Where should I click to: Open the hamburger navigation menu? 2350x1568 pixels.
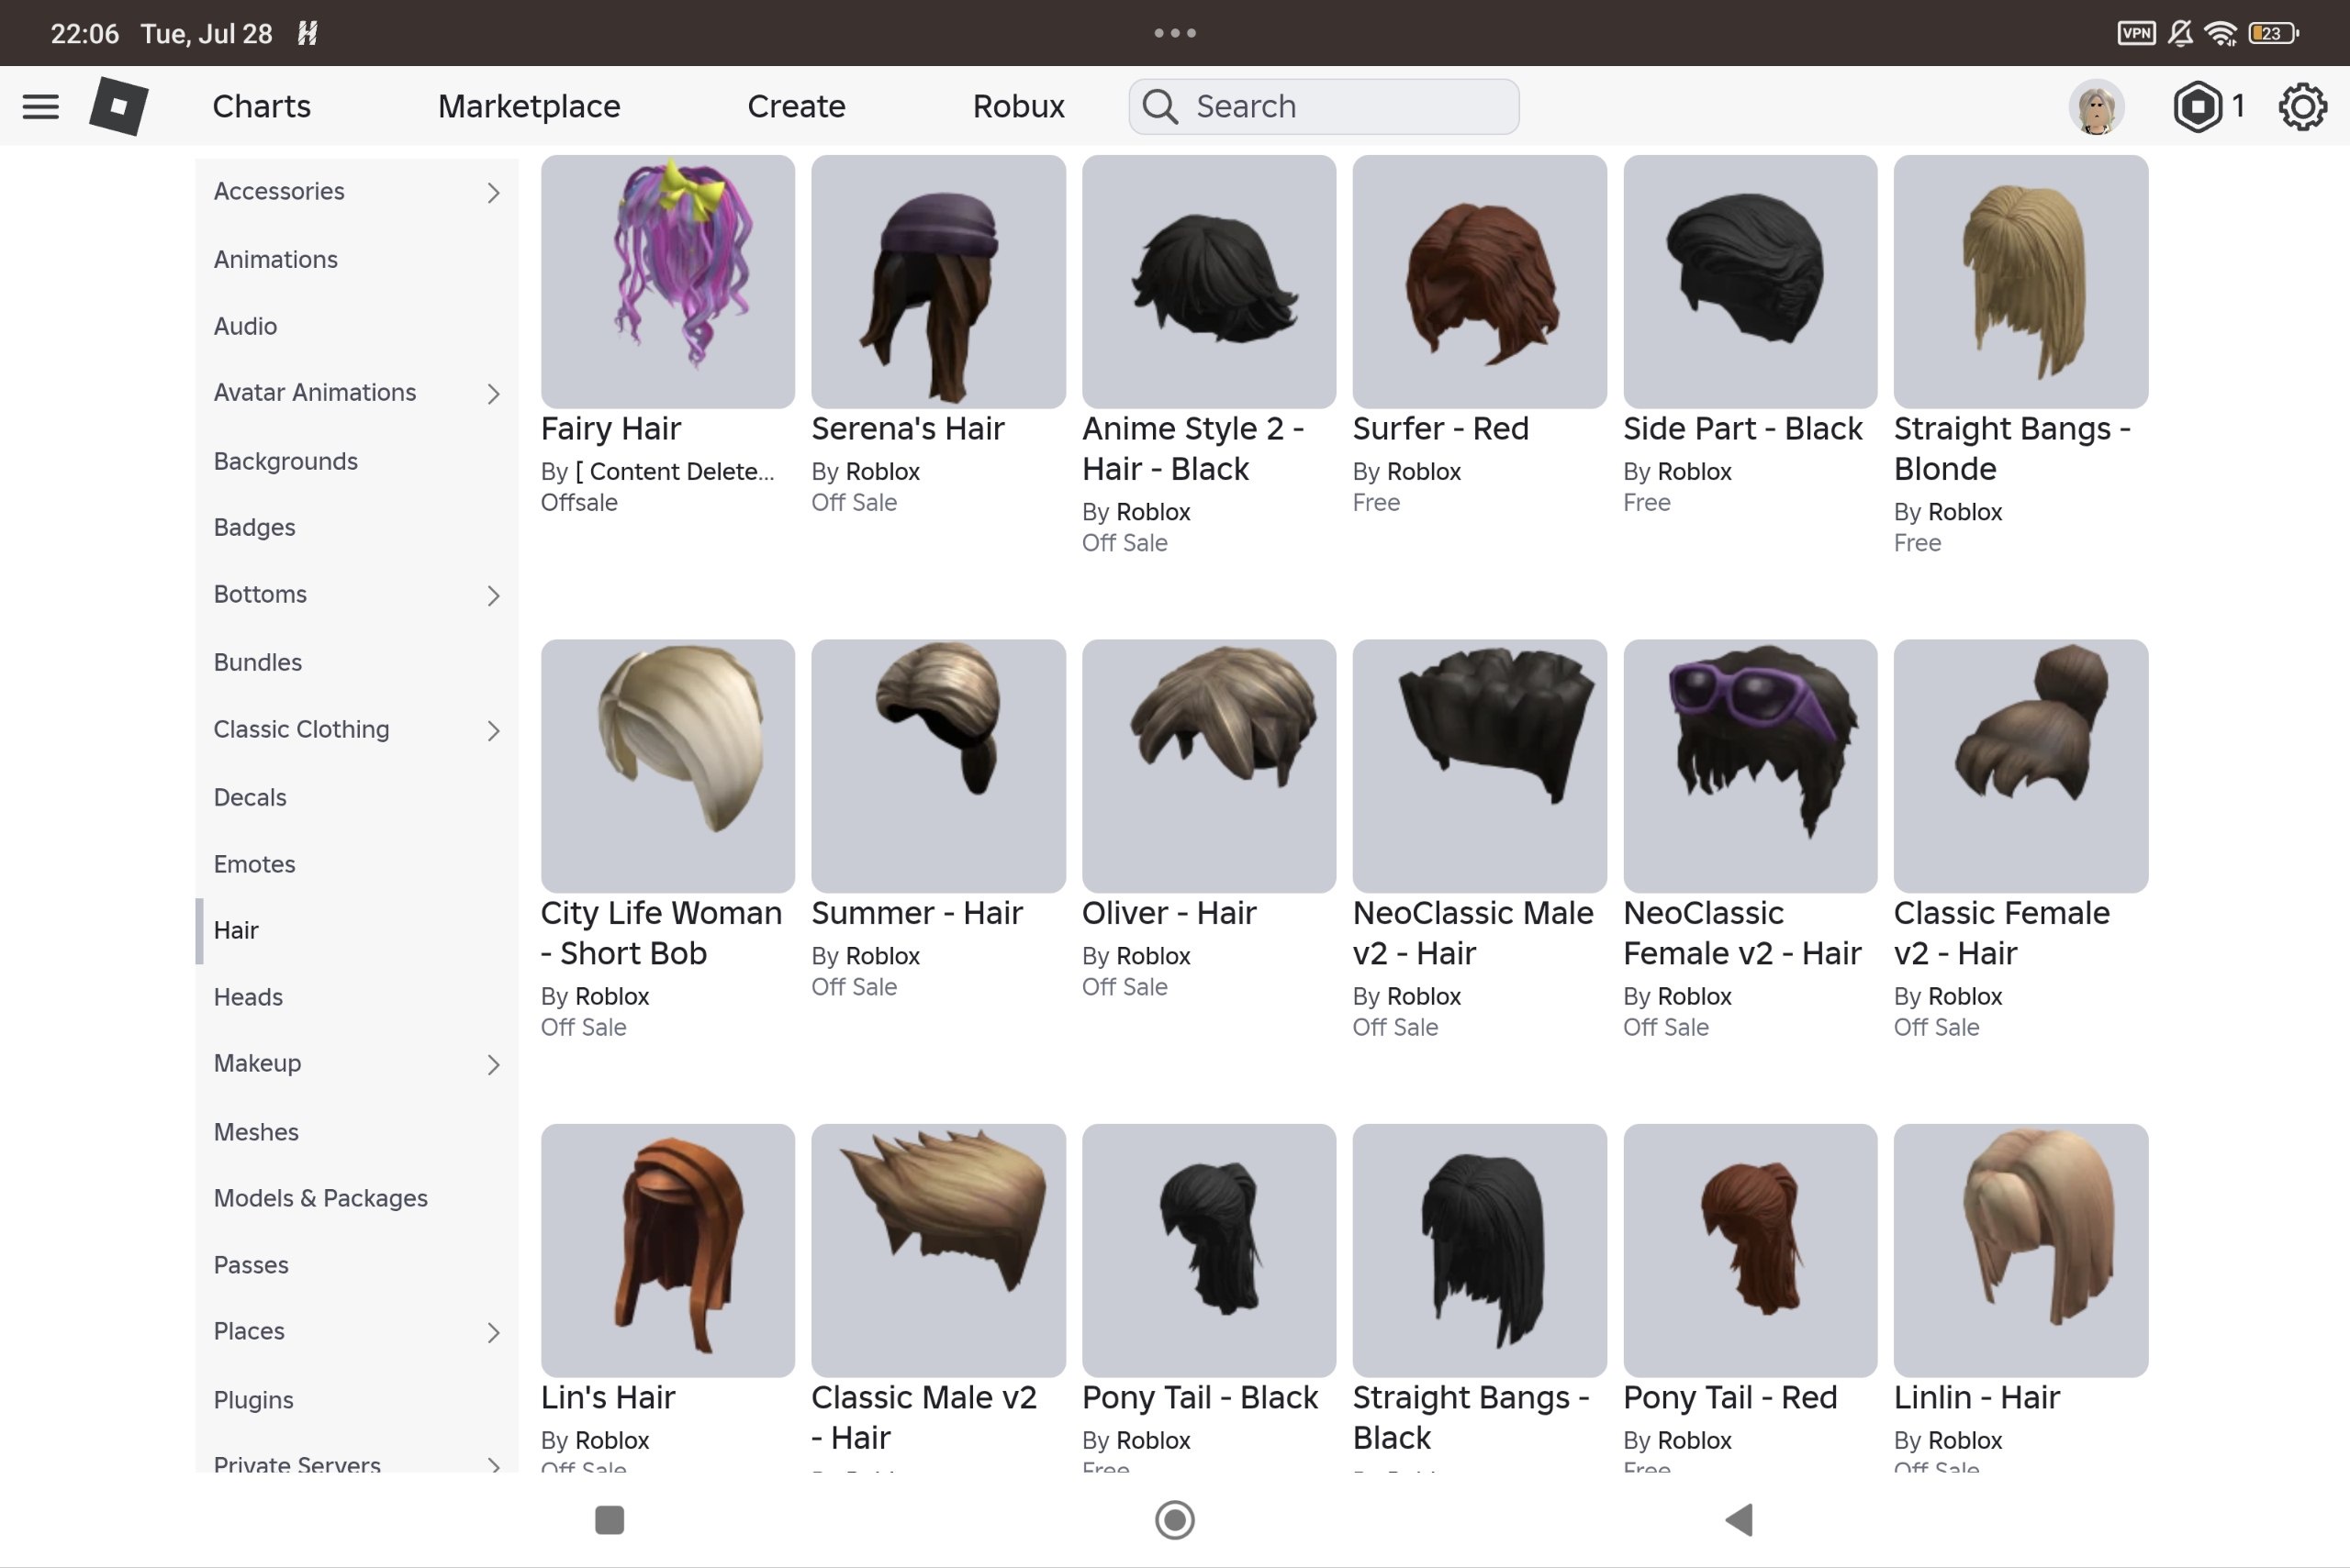[x=40, y=106]
